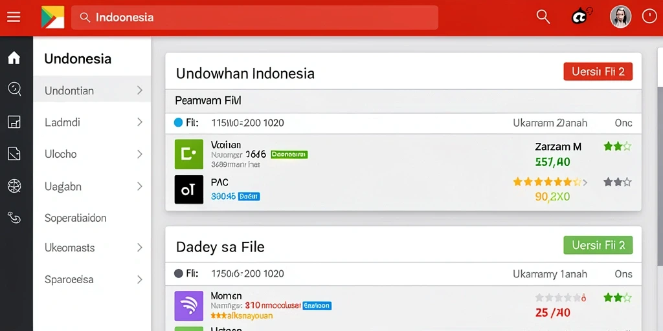
Task: Click the yellow star rating in PAC row
Action: pos(547,182)
